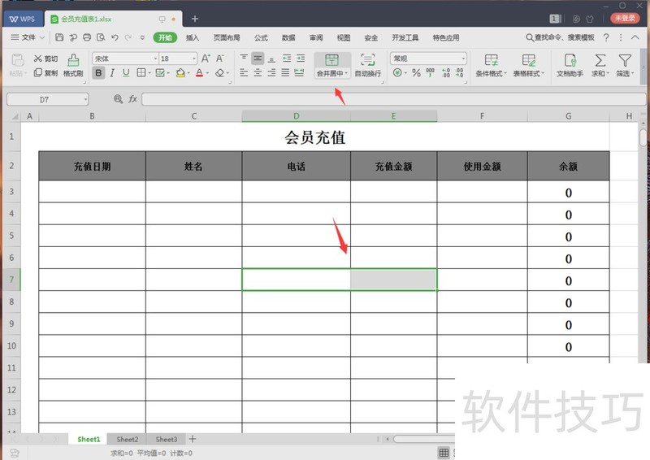
Task: Expand the Conditional Formatting (条件格式) dropdown
Action: (505, 73)
